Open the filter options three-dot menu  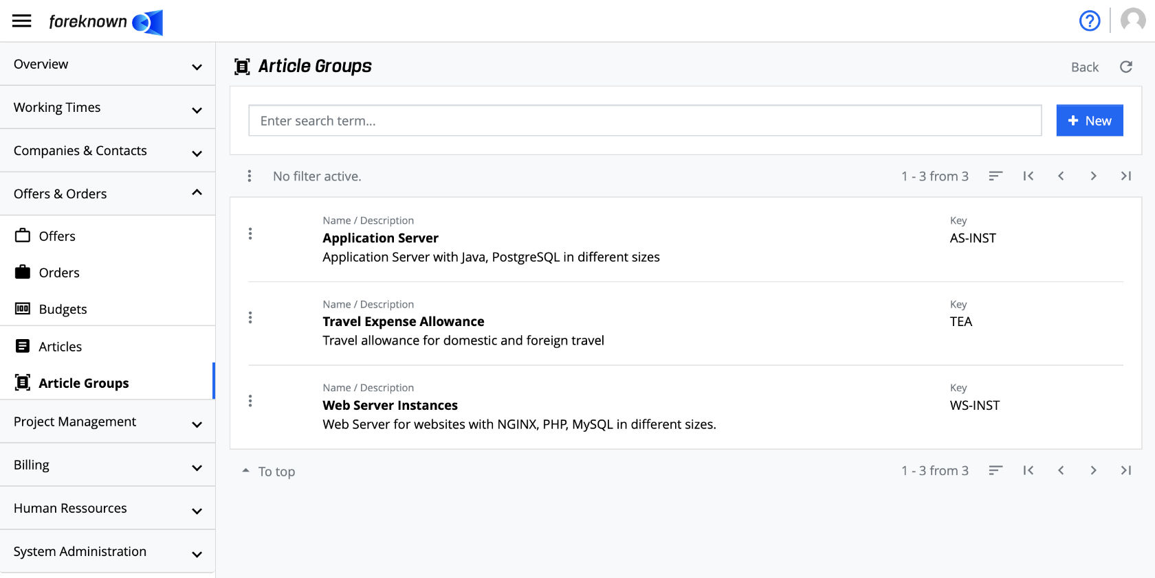(249, 176)
